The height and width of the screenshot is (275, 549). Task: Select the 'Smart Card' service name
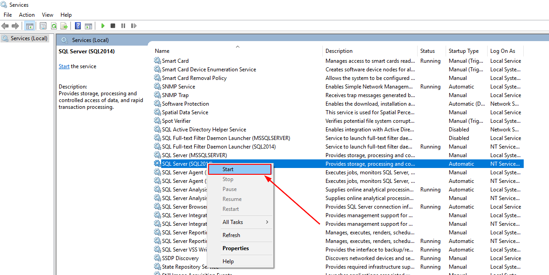point(175,61)
